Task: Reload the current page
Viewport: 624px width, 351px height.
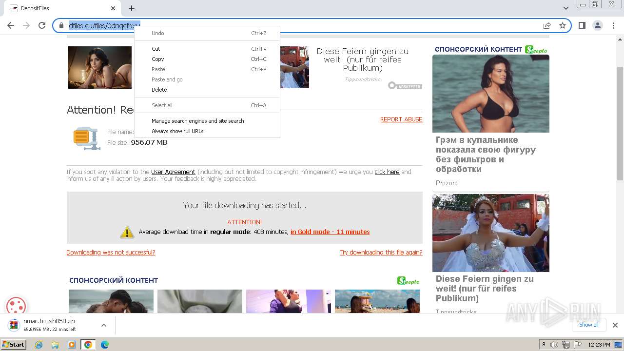Action: 42,25
